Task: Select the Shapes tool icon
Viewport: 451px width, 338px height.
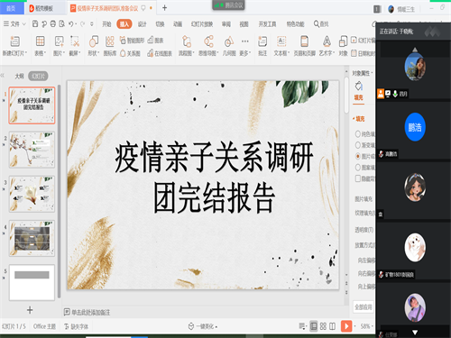Action: coord(94,41)
